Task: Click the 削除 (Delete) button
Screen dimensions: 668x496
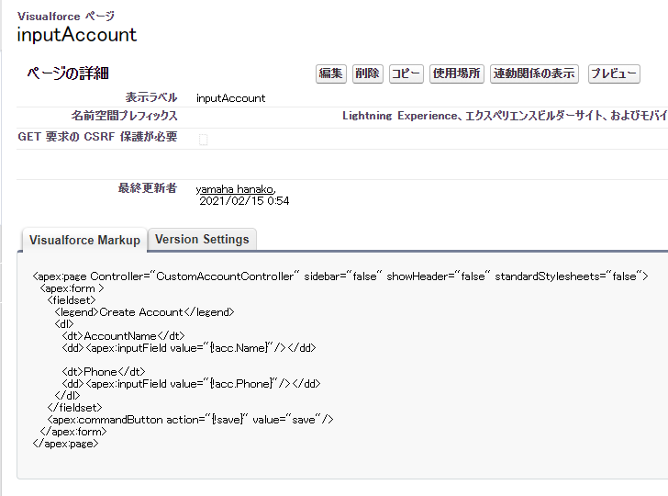Action: click(x=368, y=73)
